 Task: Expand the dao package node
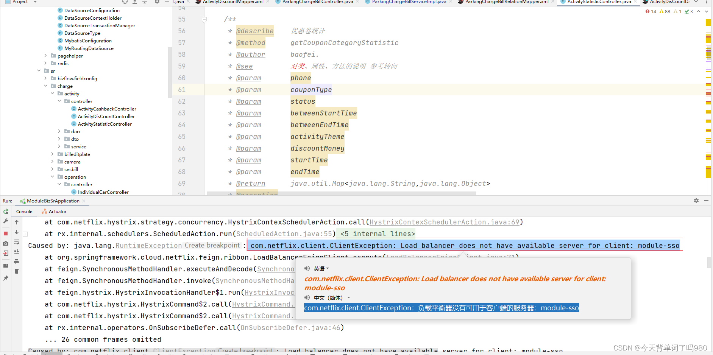(59, 131)
